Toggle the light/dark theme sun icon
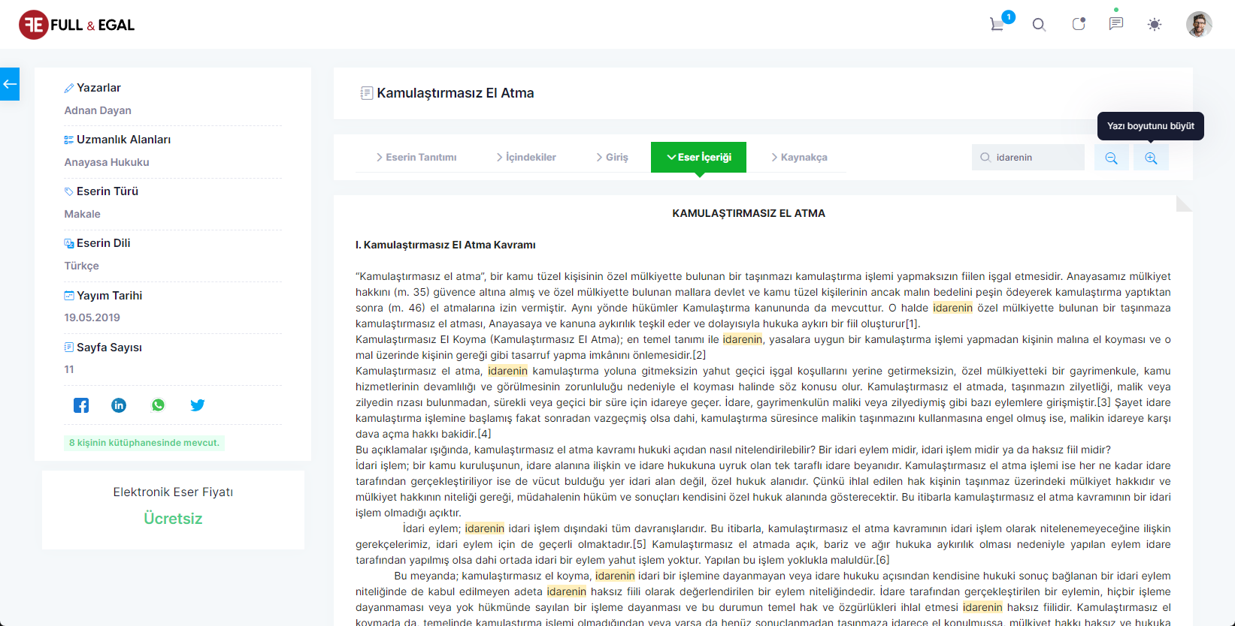The image size is (1235, 626). point(1155,25)
